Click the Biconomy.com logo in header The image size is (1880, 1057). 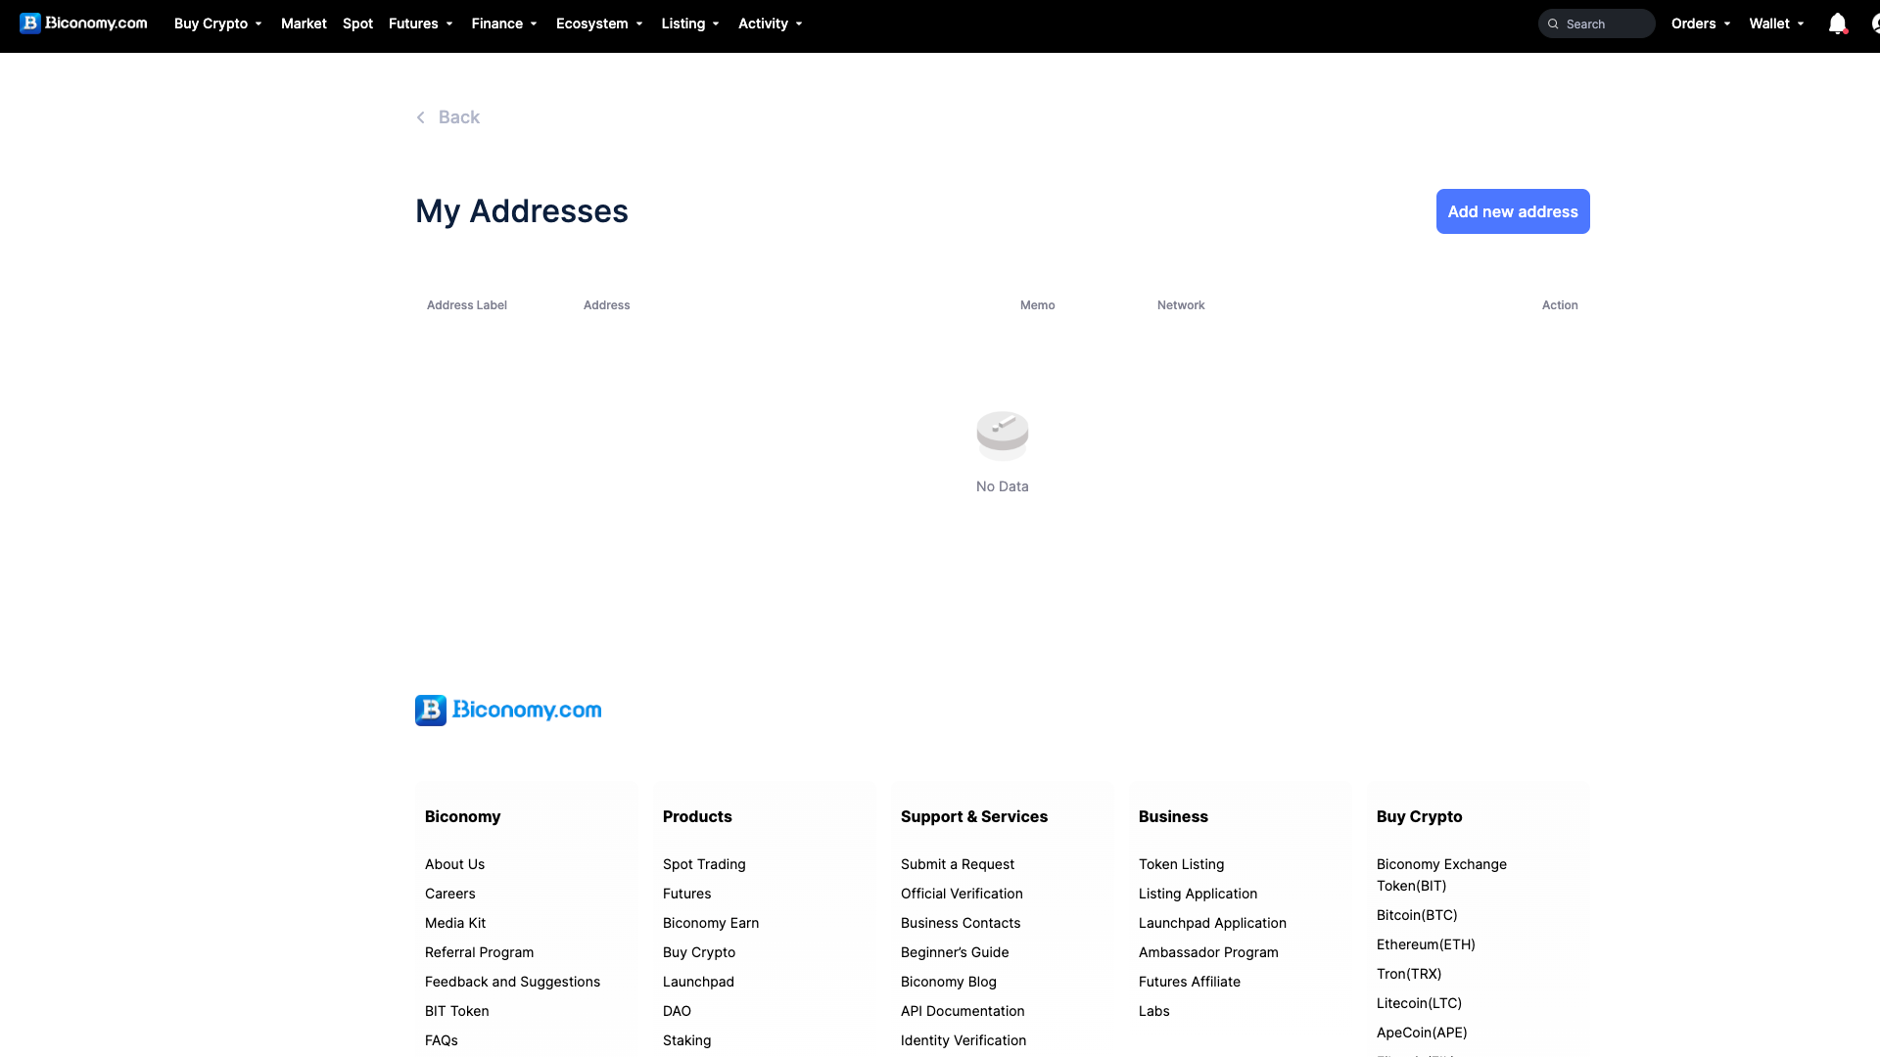[x=83, y=23]
